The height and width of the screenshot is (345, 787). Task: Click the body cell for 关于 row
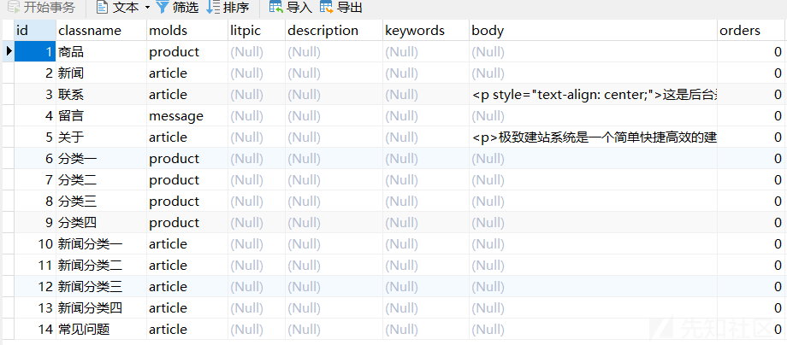(x=592, y=137)
